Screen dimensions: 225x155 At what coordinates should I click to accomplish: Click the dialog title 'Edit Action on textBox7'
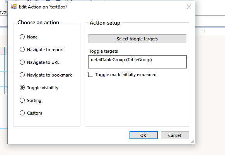pos(44,7)
